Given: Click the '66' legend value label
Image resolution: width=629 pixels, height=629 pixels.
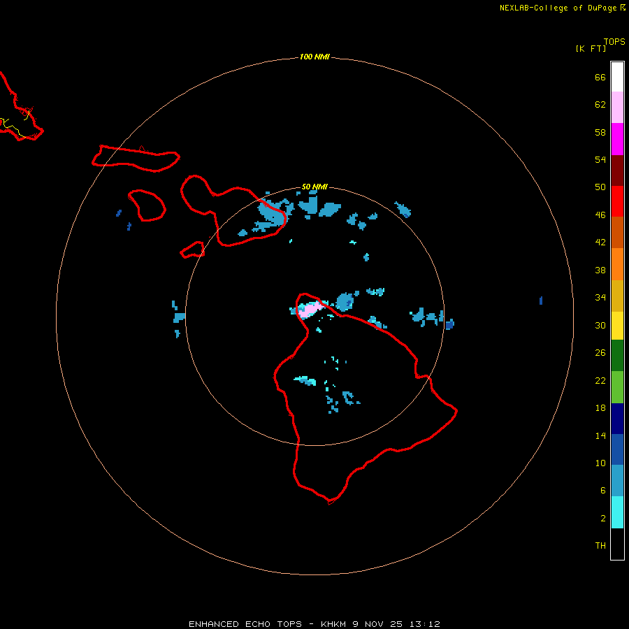Looking at the screenshot, I should [600, 77].
